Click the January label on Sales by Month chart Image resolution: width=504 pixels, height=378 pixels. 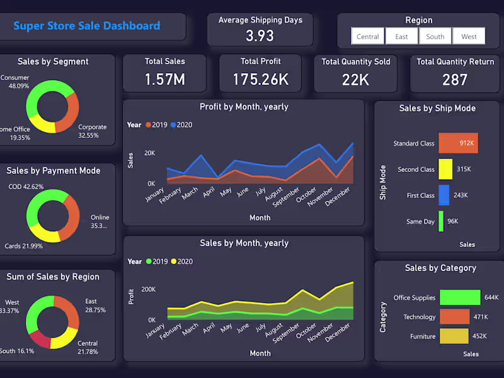(x=154, y=330)
